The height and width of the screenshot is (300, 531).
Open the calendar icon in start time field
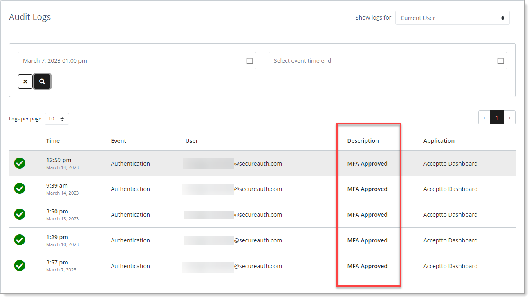pos(250,61)
